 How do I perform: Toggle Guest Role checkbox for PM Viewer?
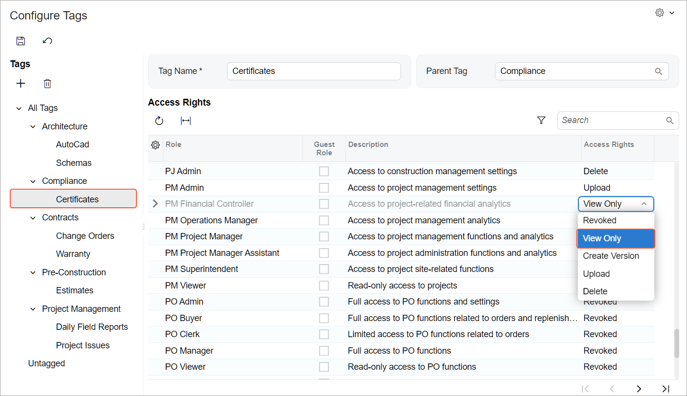click(x=324, y=286)
